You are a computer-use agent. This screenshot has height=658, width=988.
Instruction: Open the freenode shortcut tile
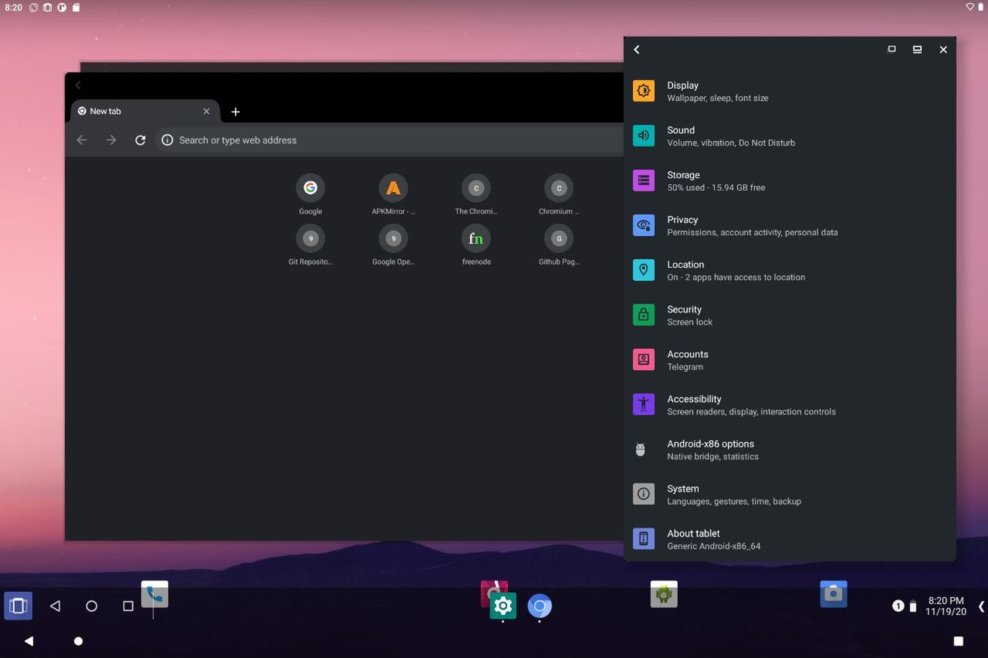pos(476,240)
